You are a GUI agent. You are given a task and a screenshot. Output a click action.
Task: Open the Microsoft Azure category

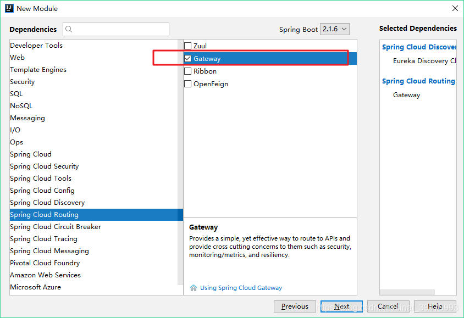[93, 287]
